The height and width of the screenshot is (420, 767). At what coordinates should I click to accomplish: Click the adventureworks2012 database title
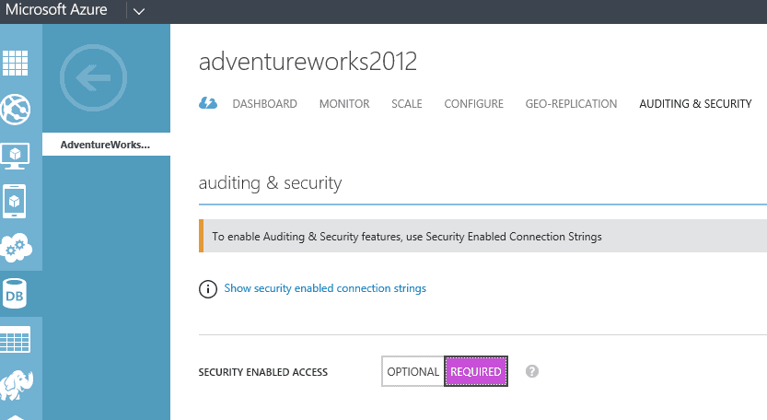(308, 62)
